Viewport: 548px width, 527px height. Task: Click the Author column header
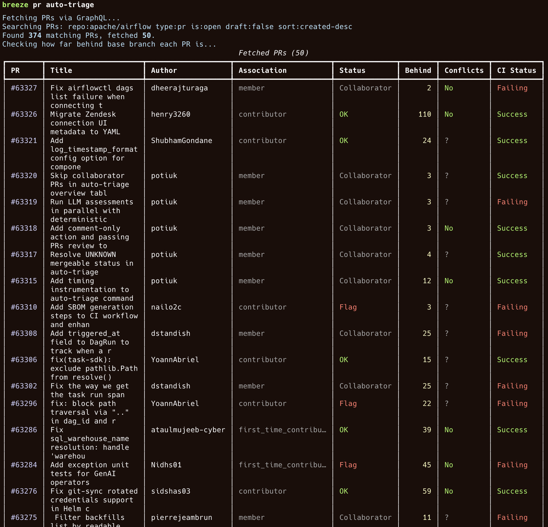pos(164,71)
